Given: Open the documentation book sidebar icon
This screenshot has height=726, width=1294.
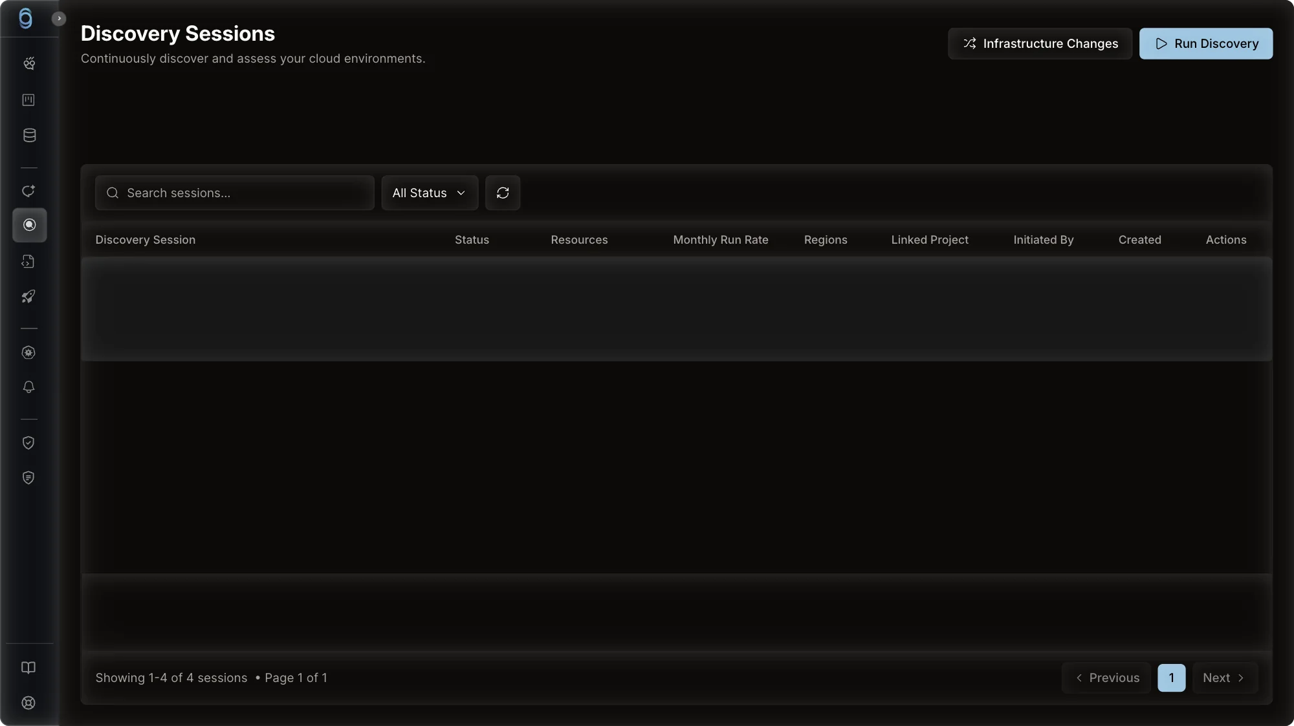Looking at the screenshot, I should pos(29,668).
